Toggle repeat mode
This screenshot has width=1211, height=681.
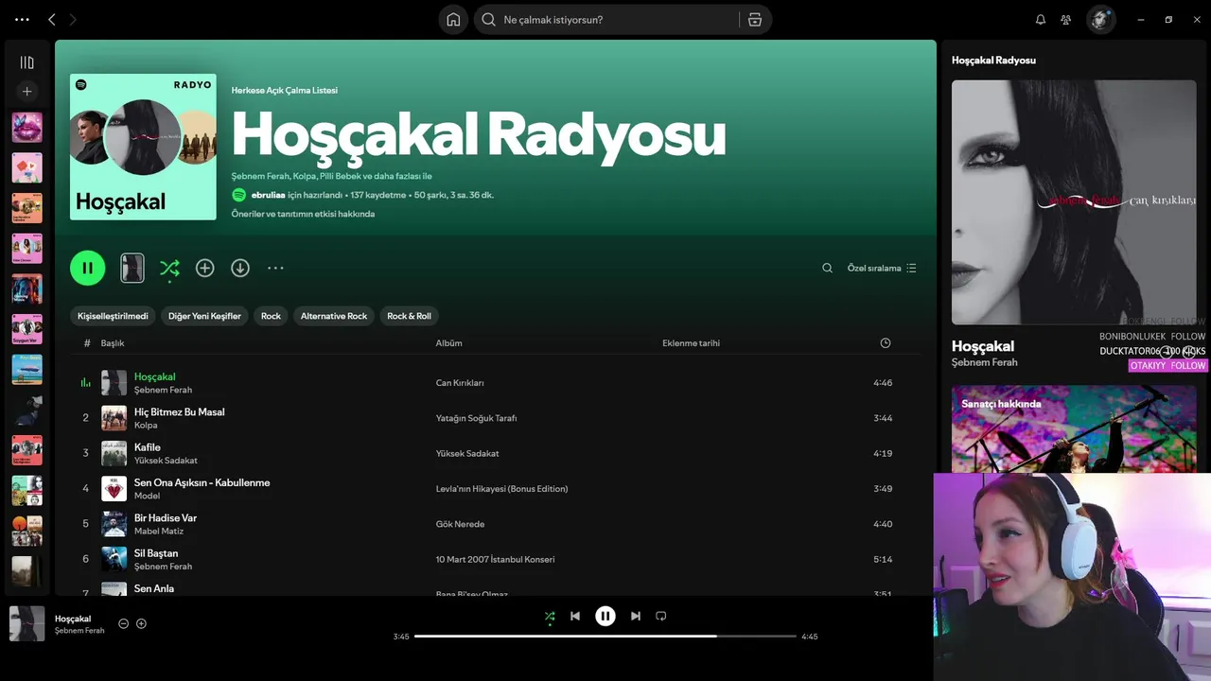(x=661, y=616)
